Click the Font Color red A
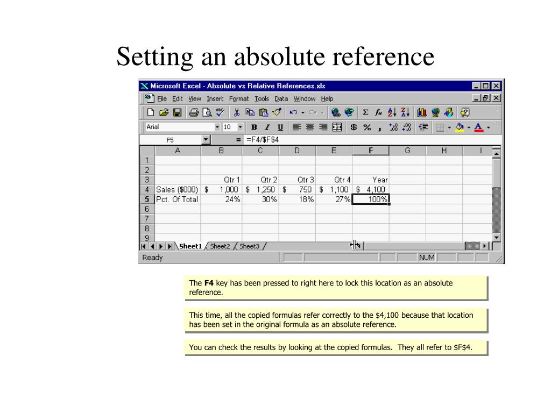Viewport: 551px width, 413px height. (478, 127)
